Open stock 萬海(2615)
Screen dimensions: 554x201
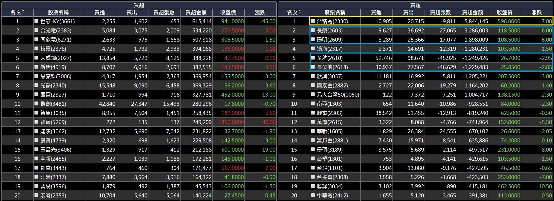(330, 122)
